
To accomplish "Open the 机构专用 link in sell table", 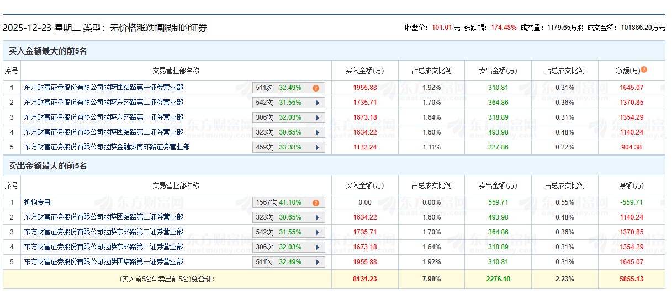I will pos(37,202).
